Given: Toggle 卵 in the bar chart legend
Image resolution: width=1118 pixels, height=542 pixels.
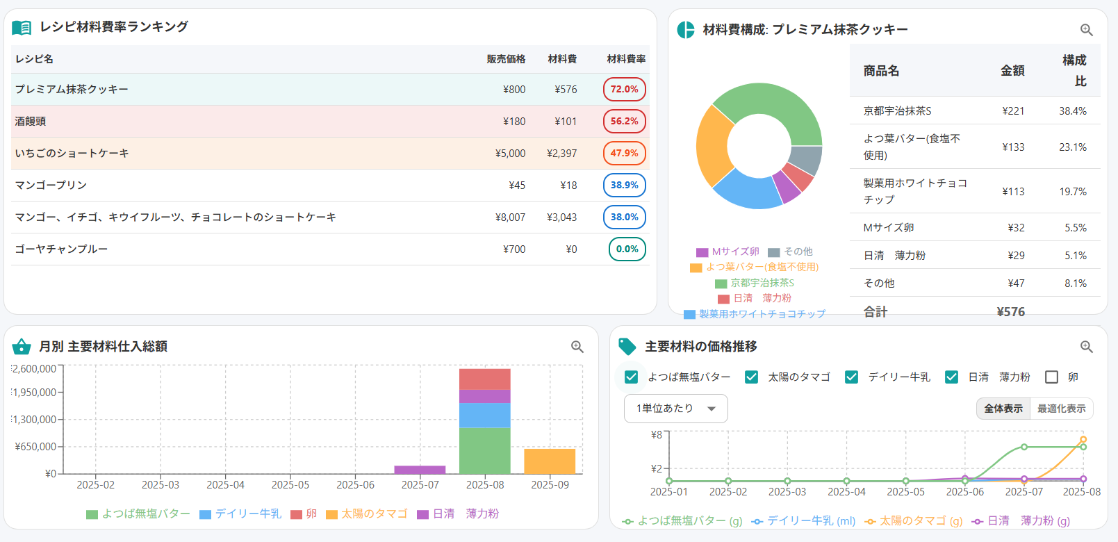Looking at the screenshot, I should click(304, 514).
